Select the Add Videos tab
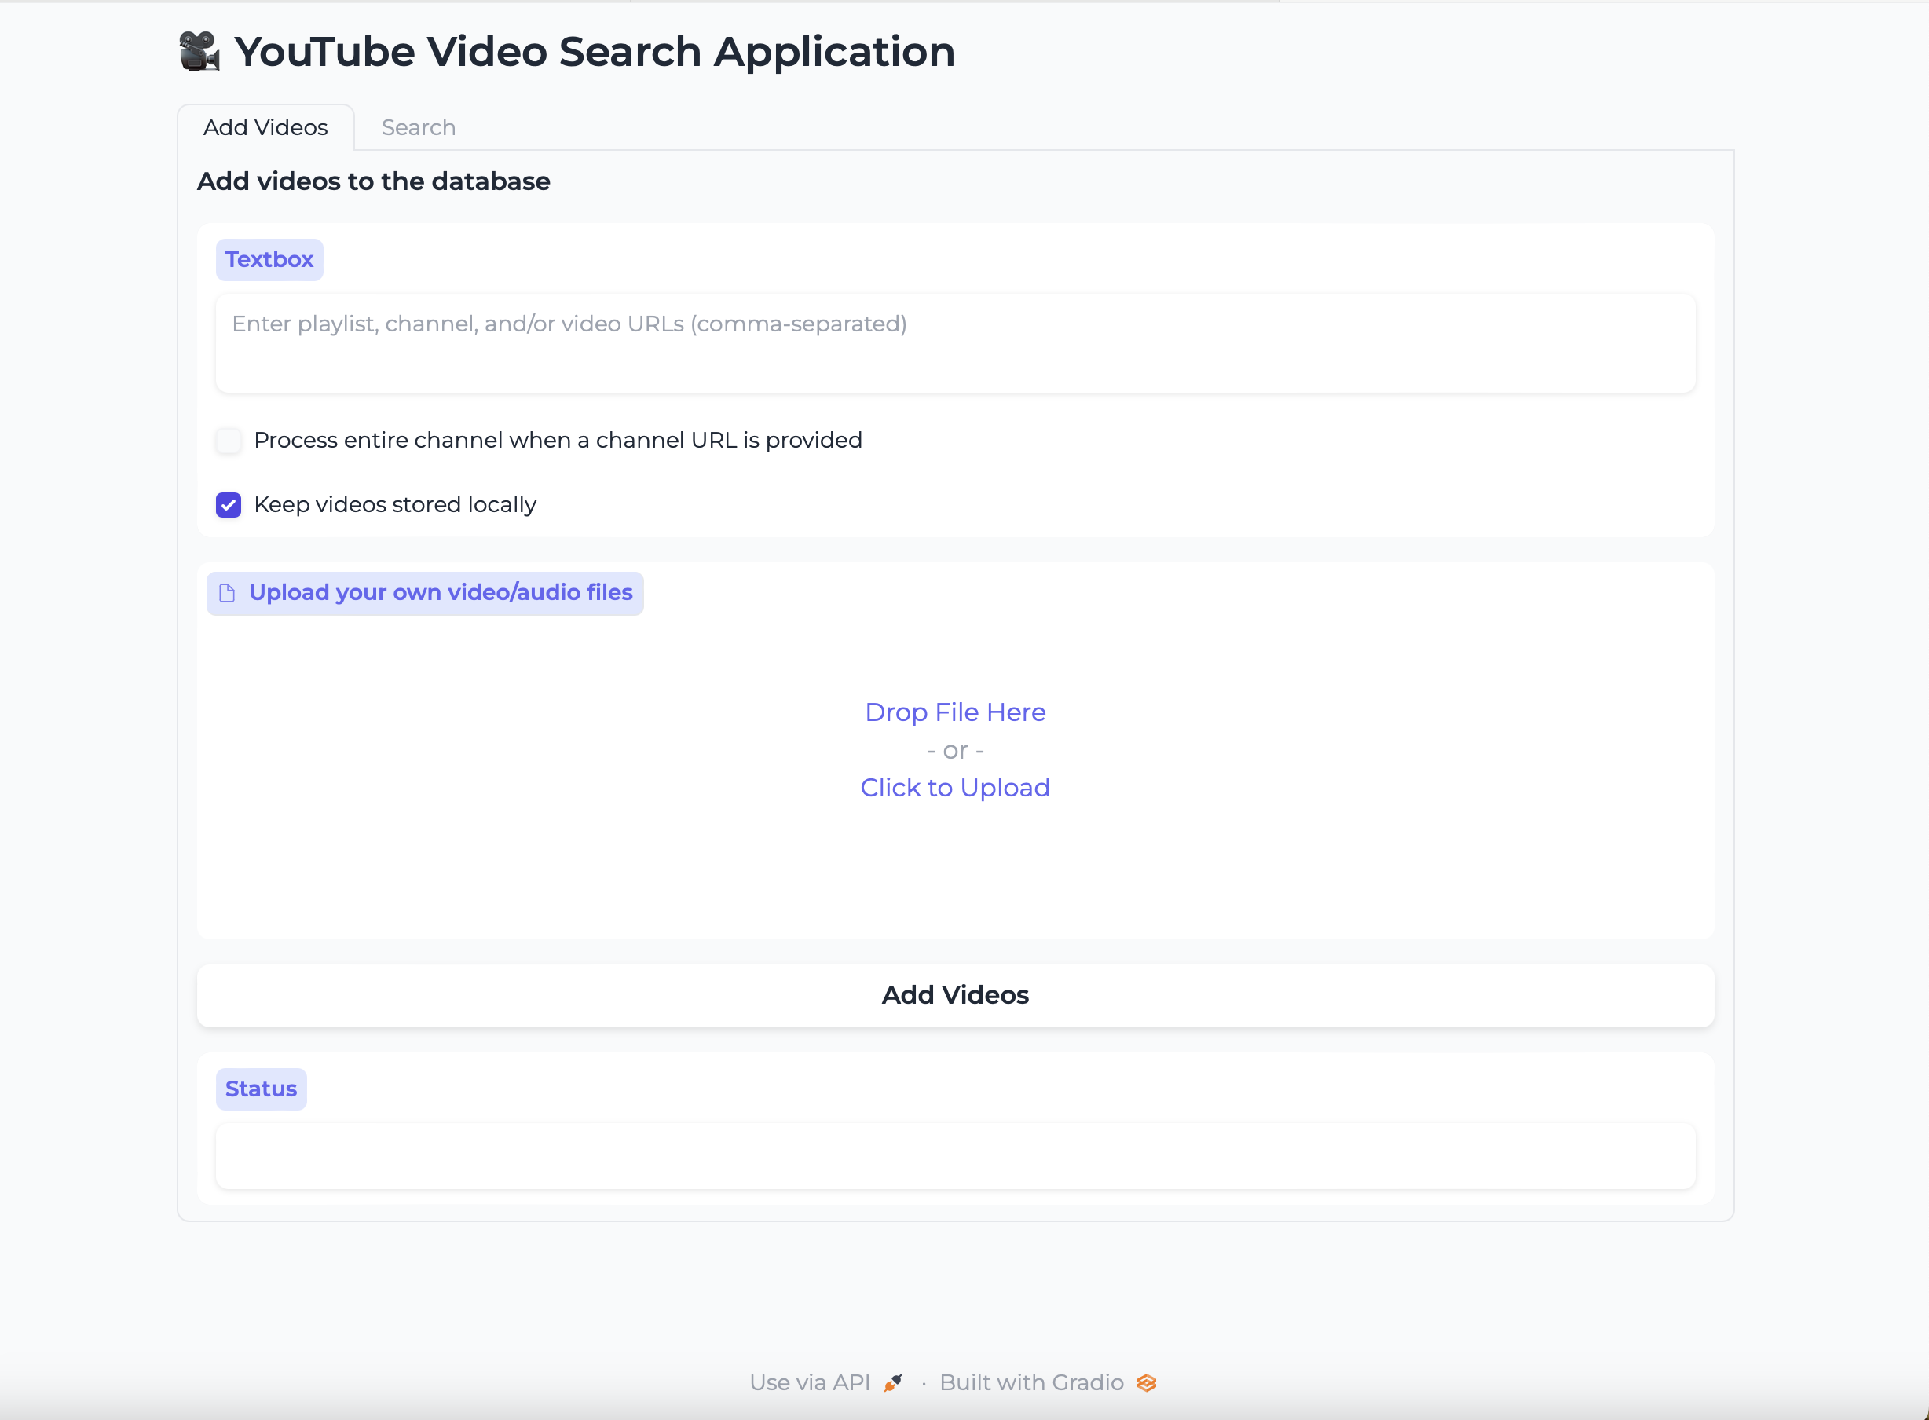The width and height of the screenshot is (1929, 1420). point(265,127)
